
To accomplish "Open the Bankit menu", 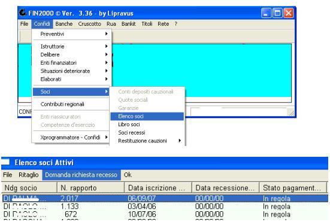I will (129, 24).
